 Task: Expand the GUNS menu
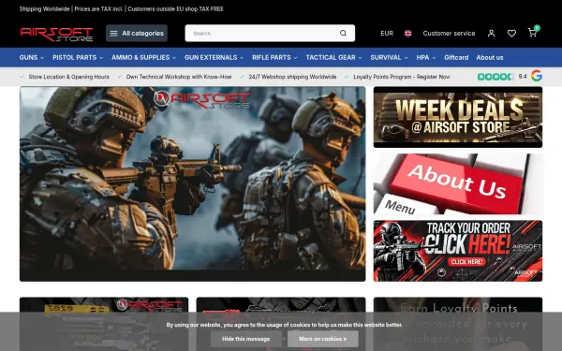(32, 57)
